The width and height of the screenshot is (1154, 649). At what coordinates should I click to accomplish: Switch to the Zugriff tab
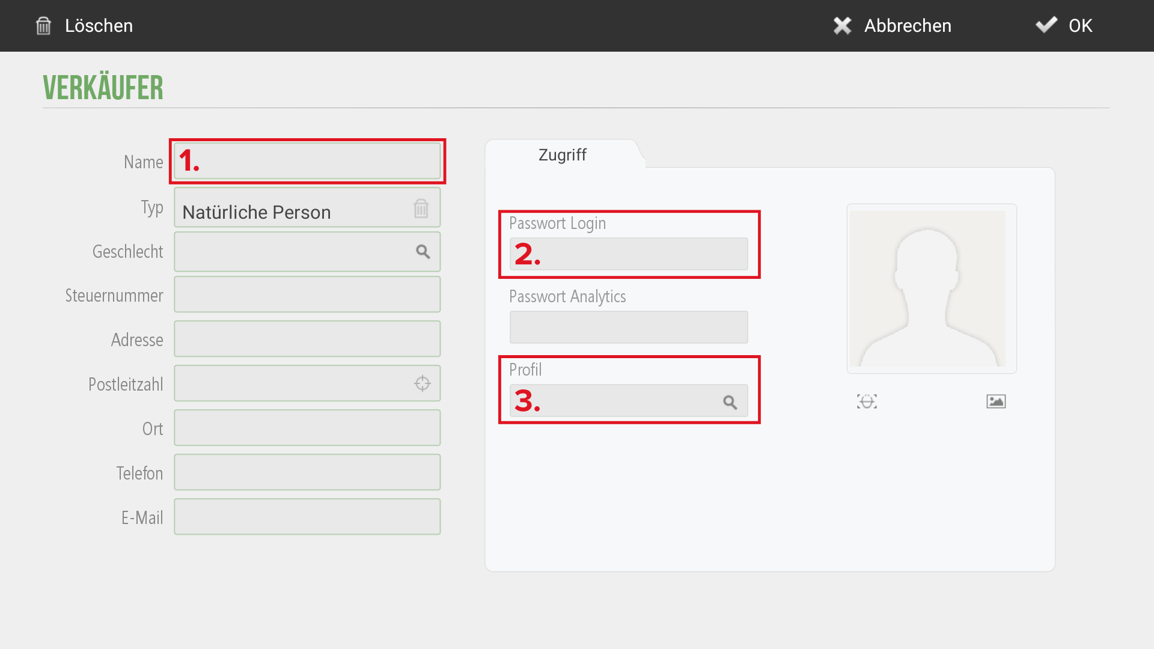(x=563, y=154)
